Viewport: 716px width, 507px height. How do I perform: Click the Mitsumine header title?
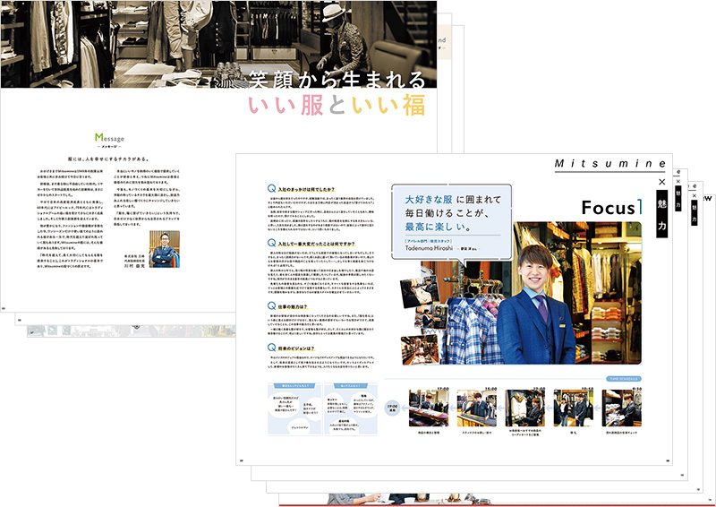pyautogui.click(x=610, y=164)
